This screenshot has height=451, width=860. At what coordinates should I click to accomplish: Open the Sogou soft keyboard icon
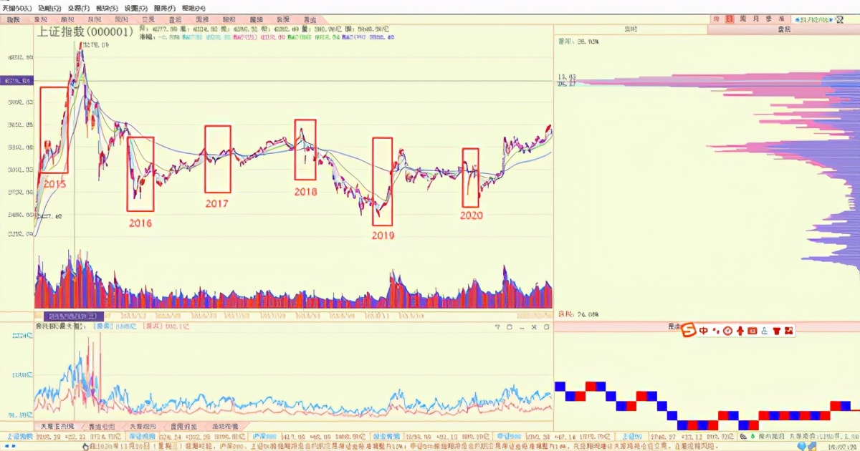[x=752, y=331]
